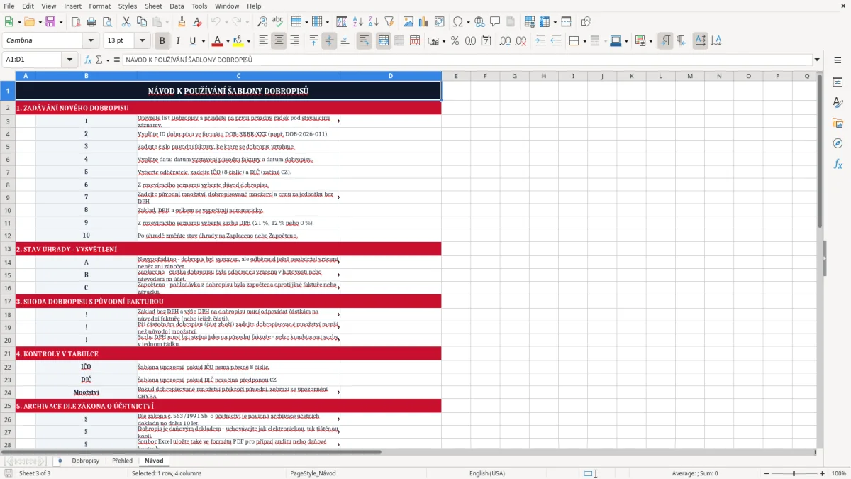This screenshot has height=479, width=851.
Task: Click the Insert Comment speech bubble icon
Action: tap(495, 22)
